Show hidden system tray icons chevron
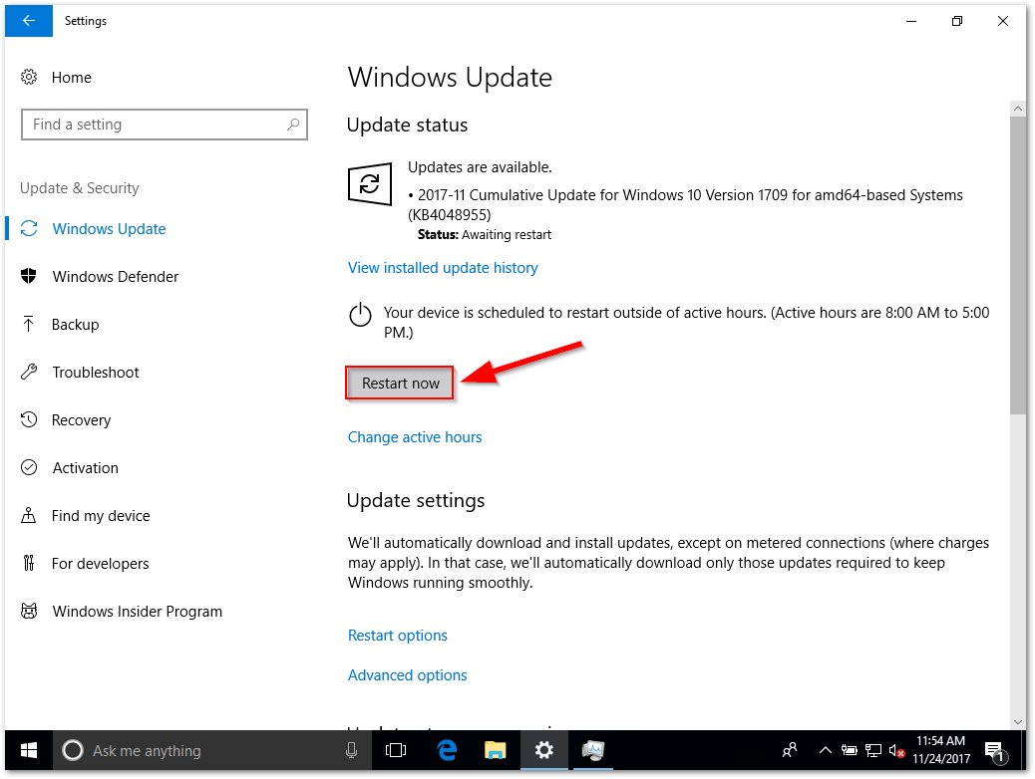 point(825,750)
